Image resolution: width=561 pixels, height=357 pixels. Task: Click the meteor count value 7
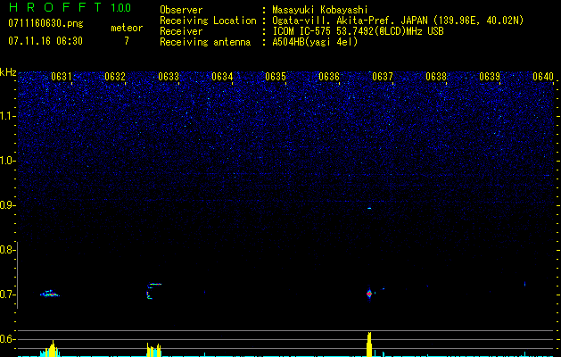pyautogui.click(x=127, y=41)
